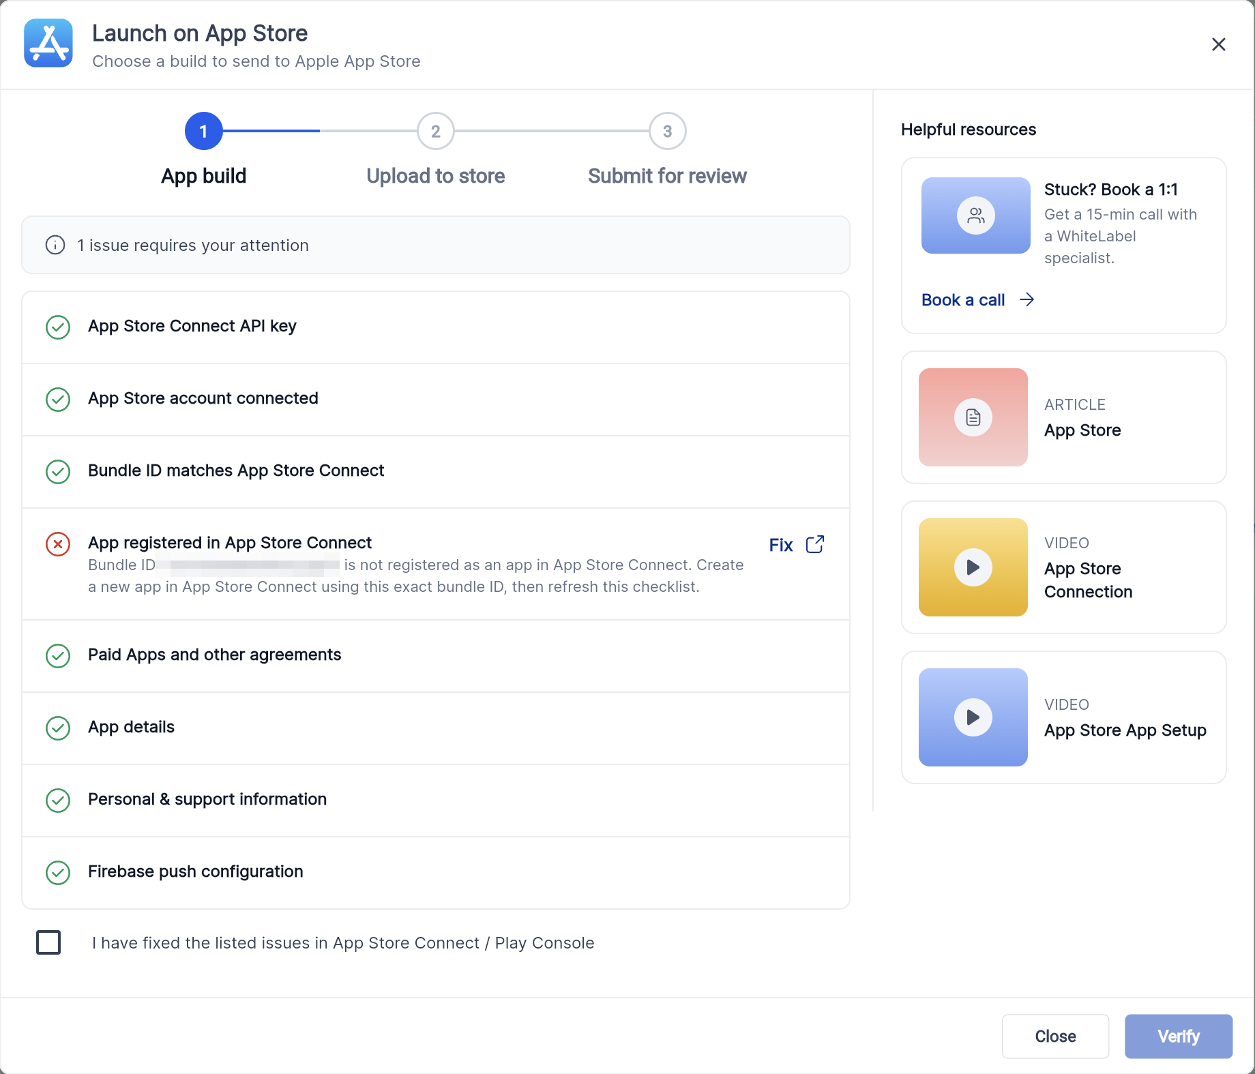Image resolution: width=1255 pixels, height=1074 pixels.
Task: Click the 'Helpful resources' heading
Action: click(969, 130)
